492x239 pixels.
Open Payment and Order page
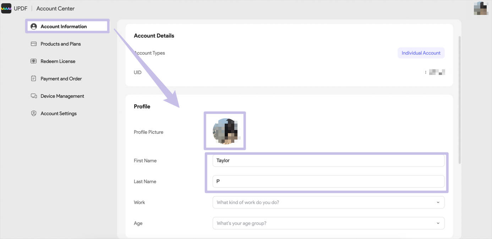tap(61, 78)
